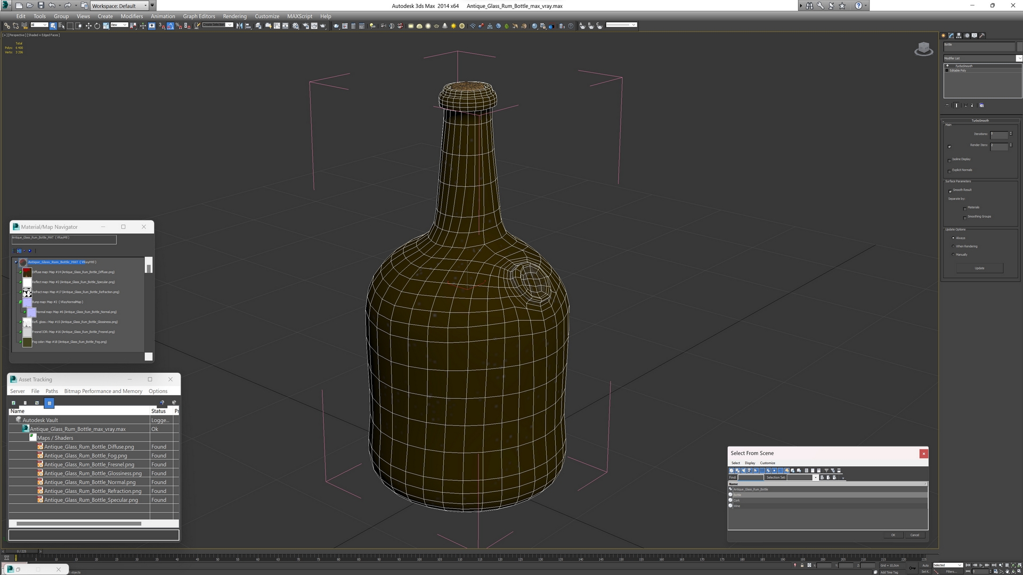
Task: Click Cancel in Select From Scene
Action: coord(914,535)
